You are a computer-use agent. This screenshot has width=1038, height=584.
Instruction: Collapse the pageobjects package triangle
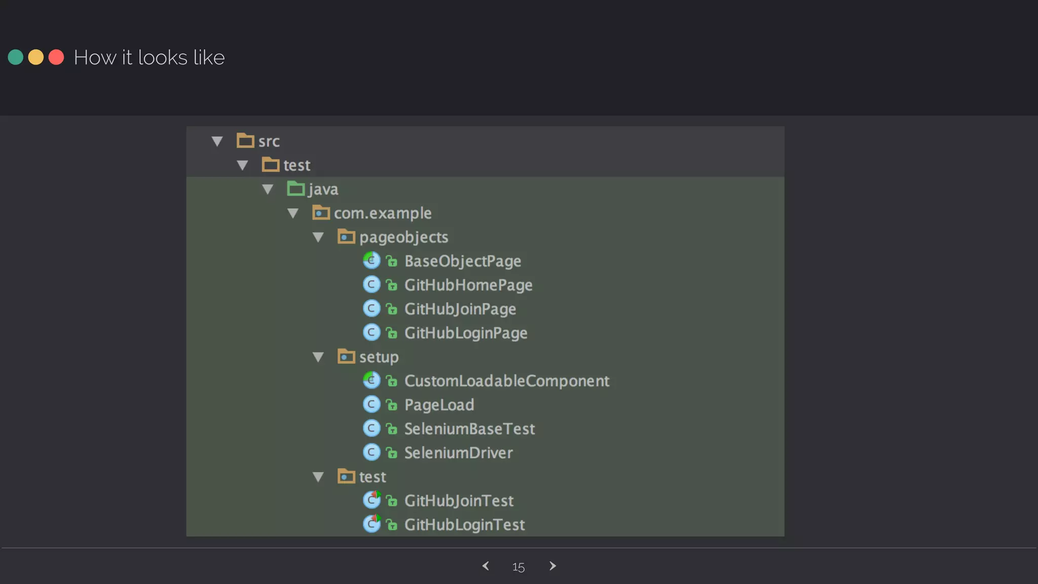[x=318, y=237]
